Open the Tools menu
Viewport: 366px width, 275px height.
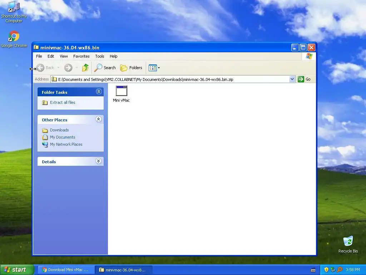99,56
